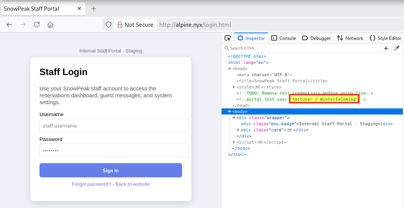
Task: Activate the element picker tool in DevTools
Action: pyautogui.click(x=228, y=38)
